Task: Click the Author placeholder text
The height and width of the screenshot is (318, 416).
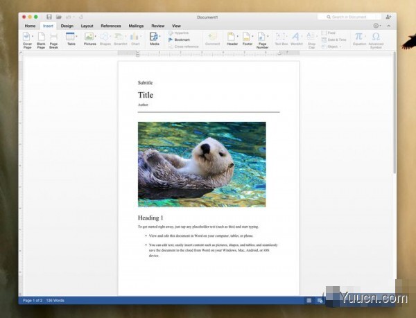Action: click(143, 105)
